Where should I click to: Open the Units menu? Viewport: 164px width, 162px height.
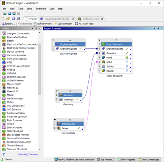(29, 9)
